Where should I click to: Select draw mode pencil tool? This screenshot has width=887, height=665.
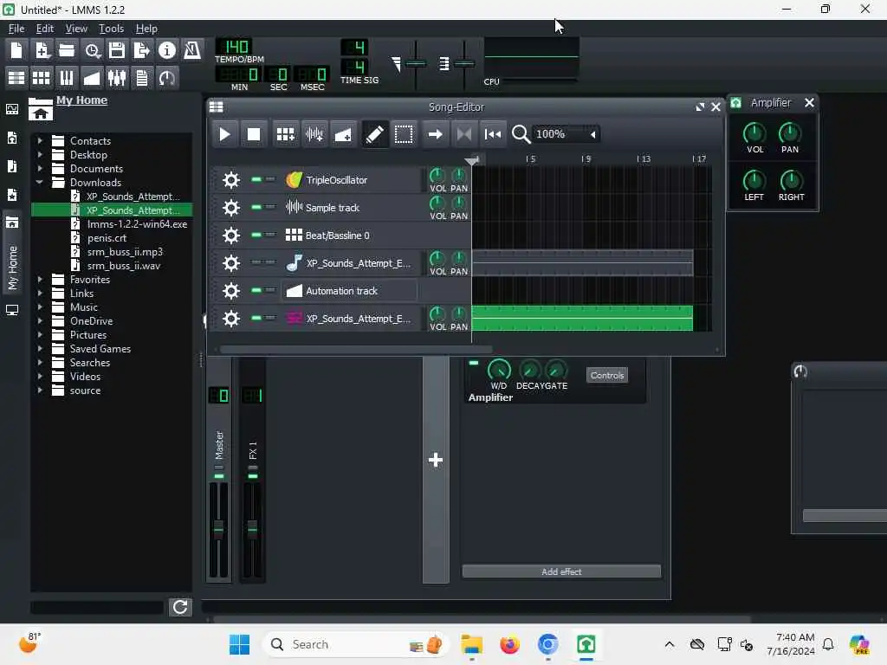point(374,134)
